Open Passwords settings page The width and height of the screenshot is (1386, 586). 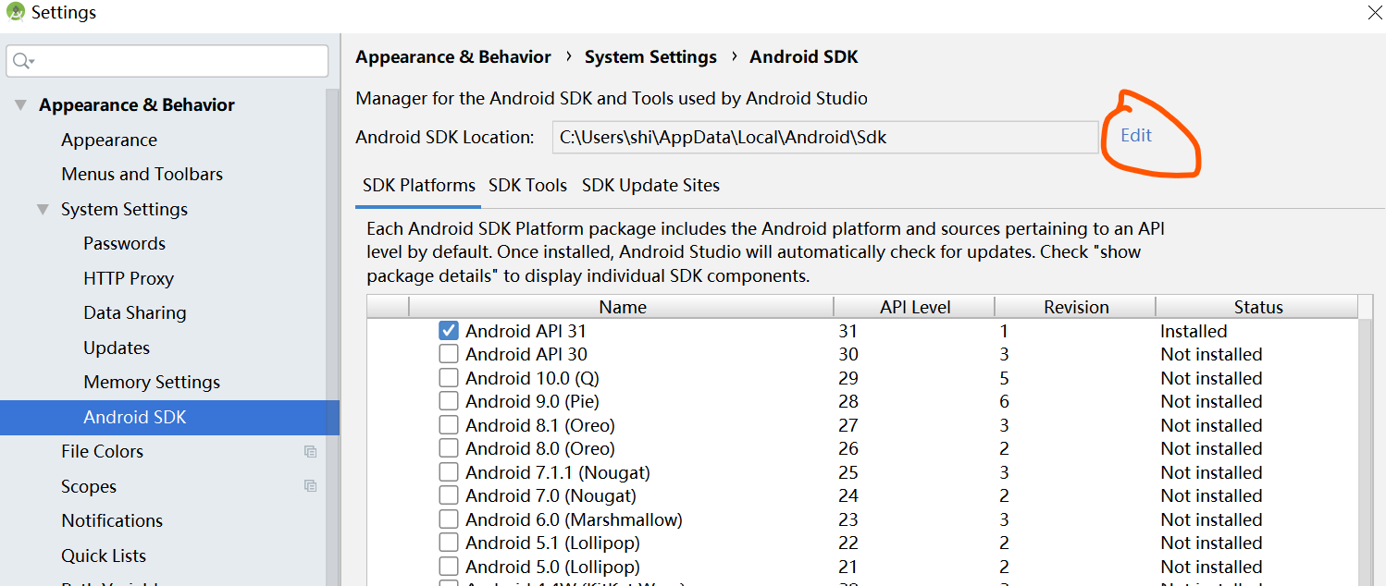coord(124,244)
